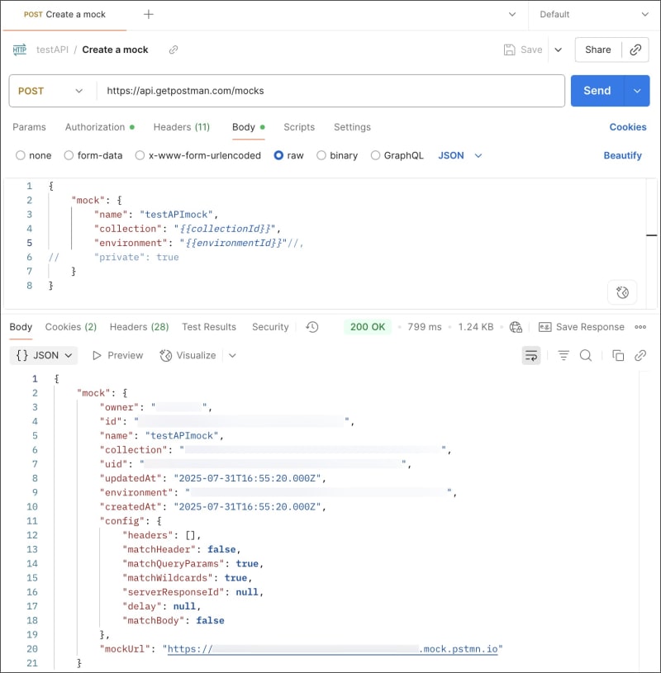Expand the Send button dropdown arrow

point(637,91)
